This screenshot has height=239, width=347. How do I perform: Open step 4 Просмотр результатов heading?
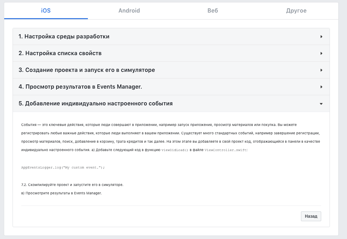click(x=80, y=87)
